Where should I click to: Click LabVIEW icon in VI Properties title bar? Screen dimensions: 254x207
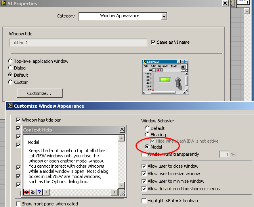(x=3, y=3)
